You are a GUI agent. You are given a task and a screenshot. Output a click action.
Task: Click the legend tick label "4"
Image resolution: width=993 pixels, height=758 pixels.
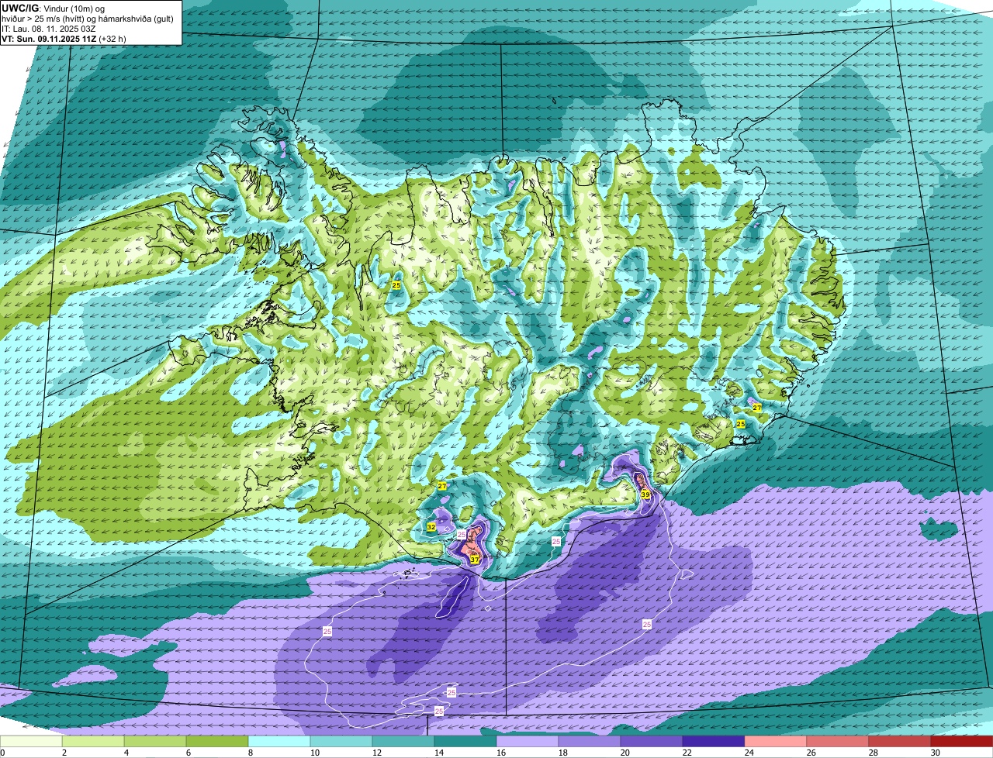tap(126, 753)
